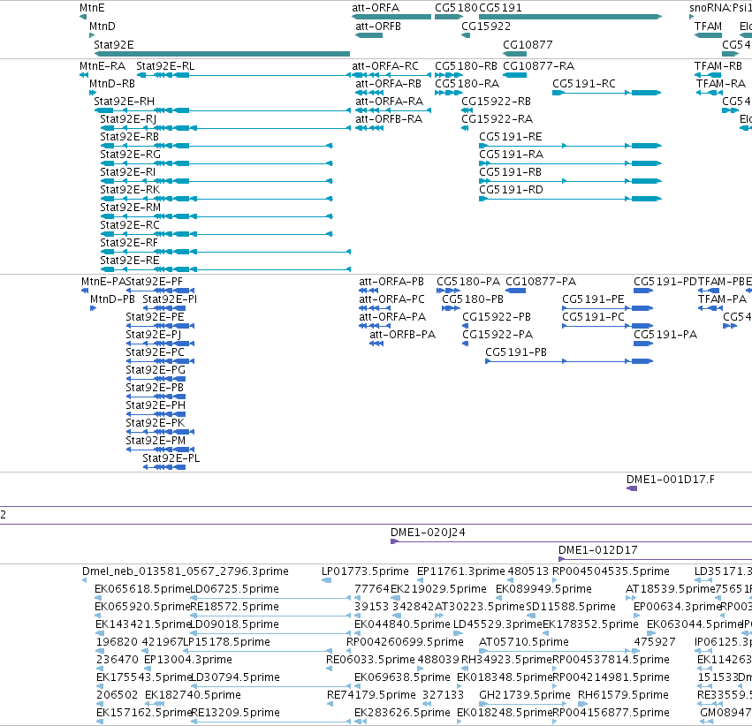Image resolution: width=752 pixels, height=726 pixels.
Task: Open EST label "RE18572.5prime"
Action: [x=234, y=607]
